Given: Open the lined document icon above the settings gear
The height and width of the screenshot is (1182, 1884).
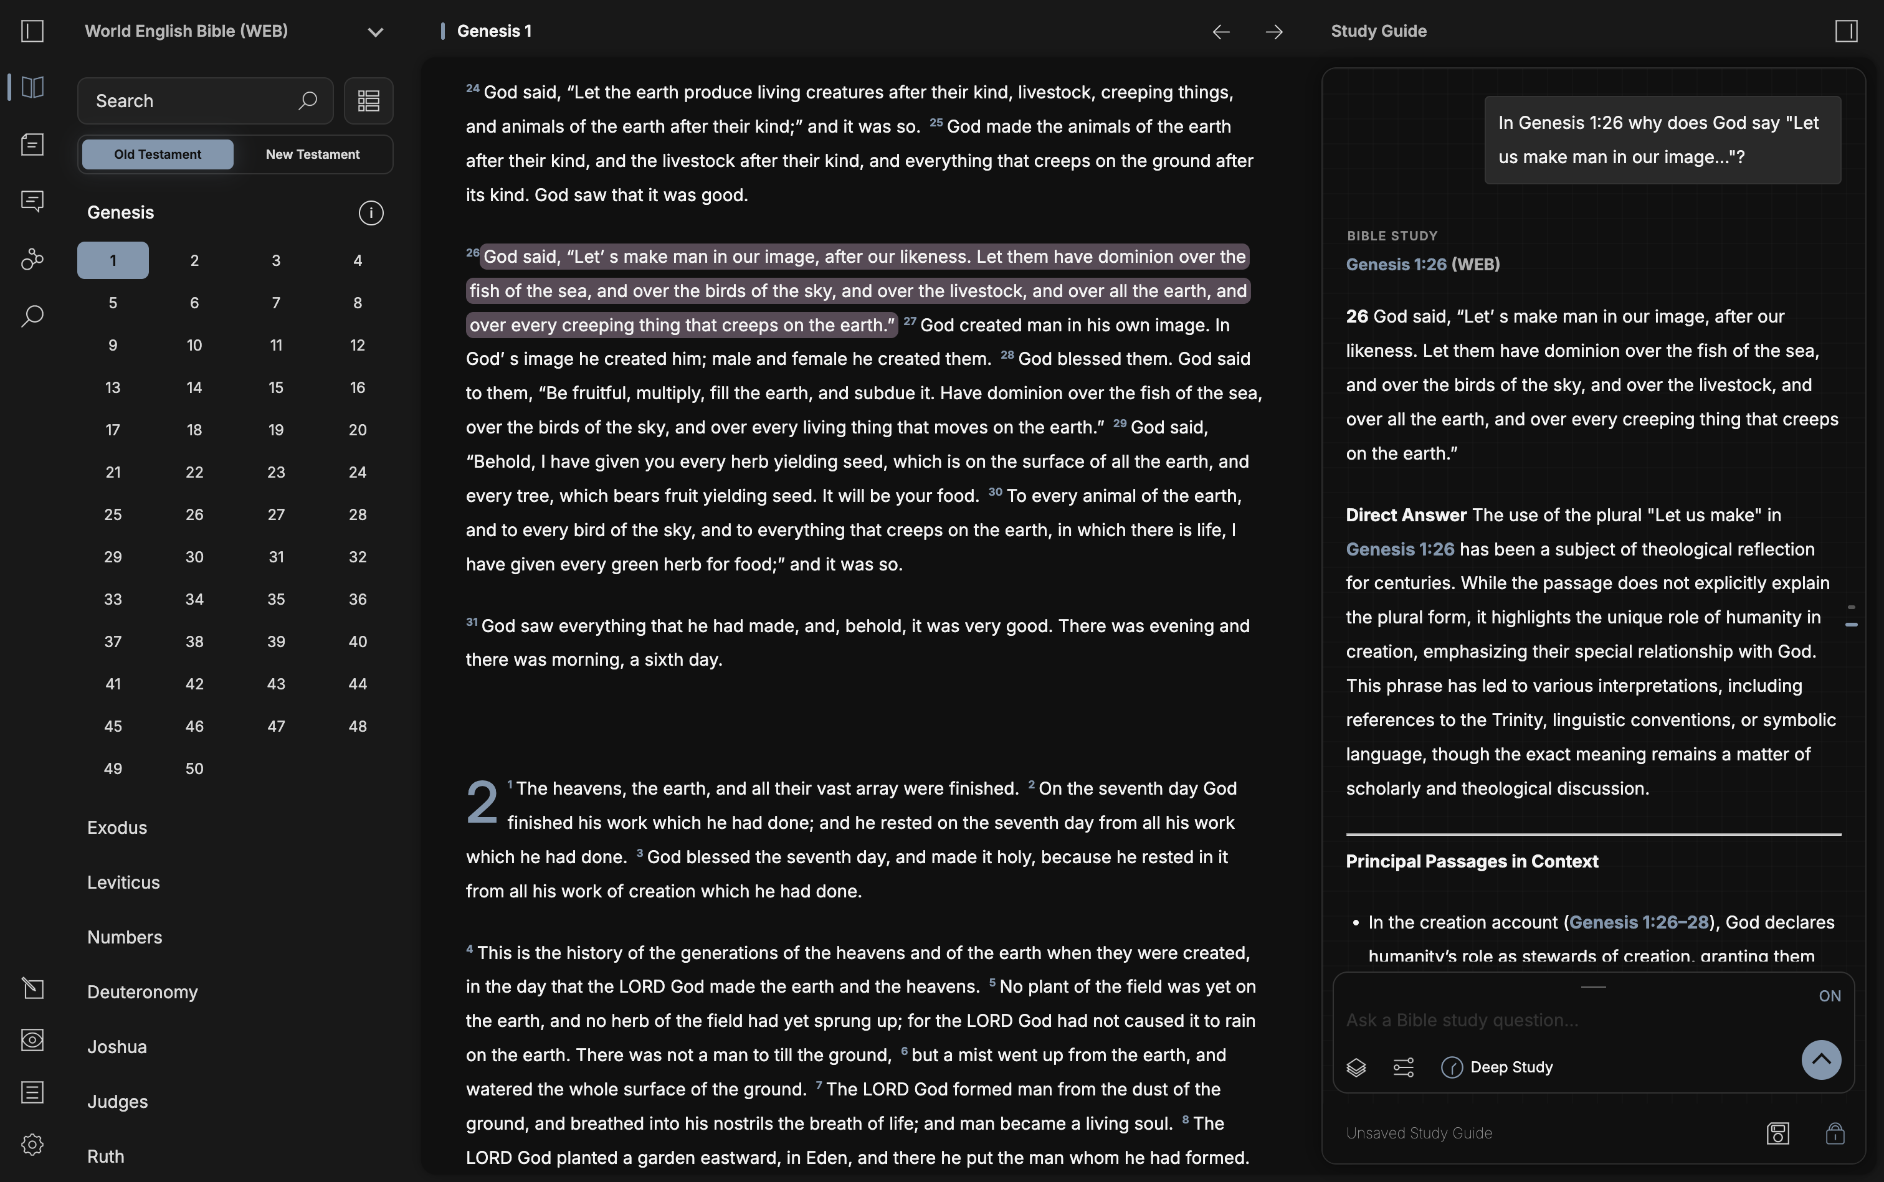Looking at the screenshot, I should (32, 1092).
